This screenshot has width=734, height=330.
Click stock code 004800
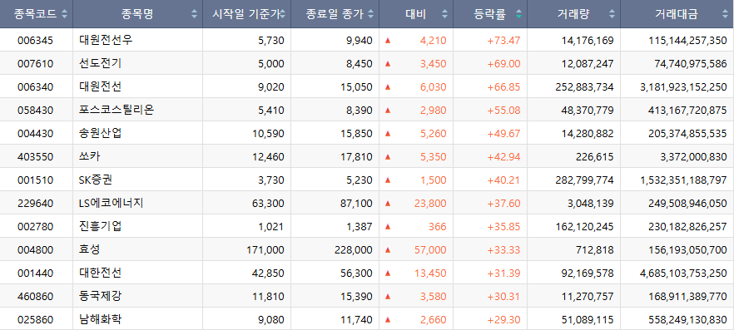coord(36,250)
